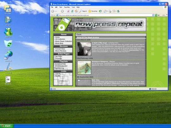Click the Home house icon in toolbar
Screen dimensions: 171x128
[x=76, y=11]
